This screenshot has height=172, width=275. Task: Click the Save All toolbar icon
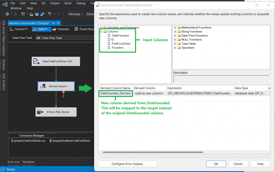tap(42, 14)
